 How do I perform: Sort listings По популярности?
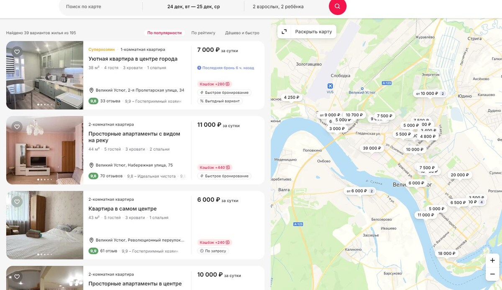coord(164,33)
